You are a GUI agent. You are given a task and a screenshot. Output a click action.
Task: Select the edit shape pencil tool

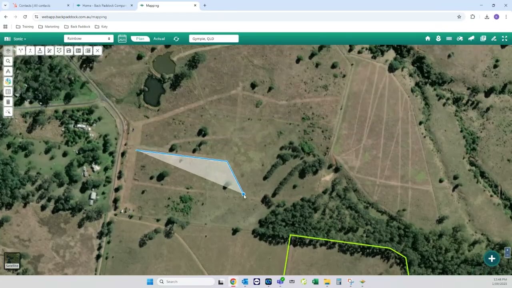[49, 51]
